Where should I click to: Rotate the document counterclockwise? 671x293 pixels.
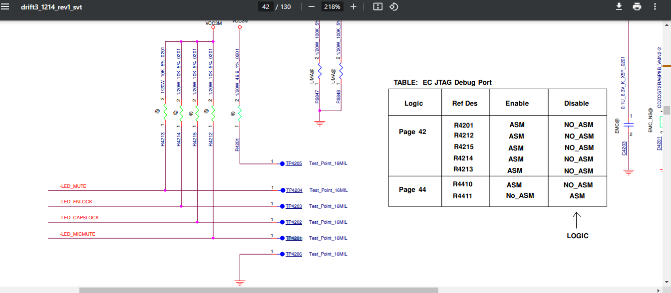[x=394, y=7]
